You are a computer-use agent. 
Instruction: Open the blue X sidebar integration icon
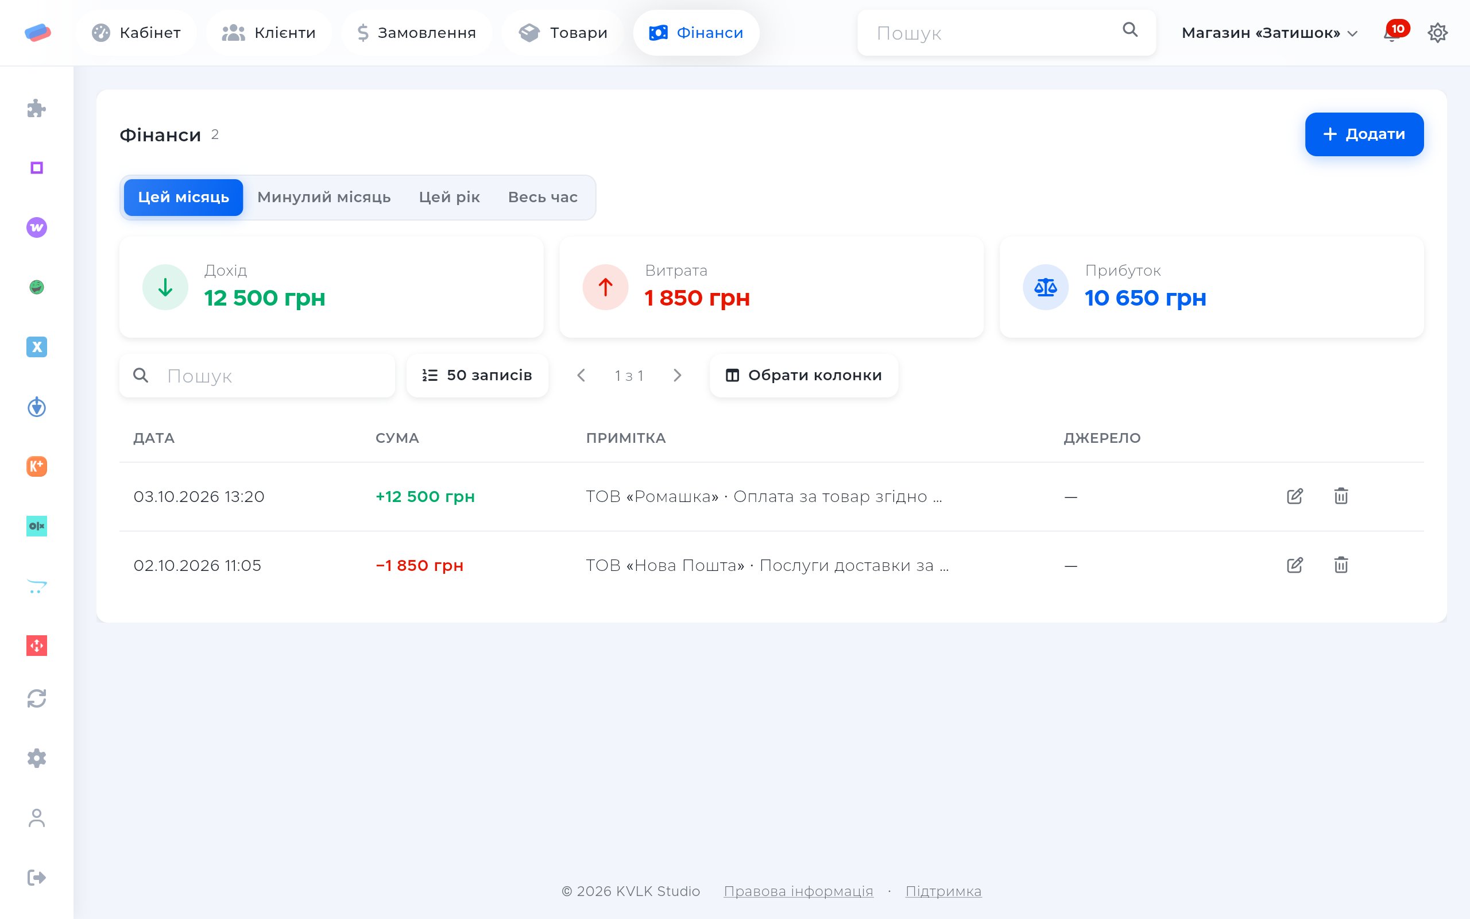click(36, 347)
